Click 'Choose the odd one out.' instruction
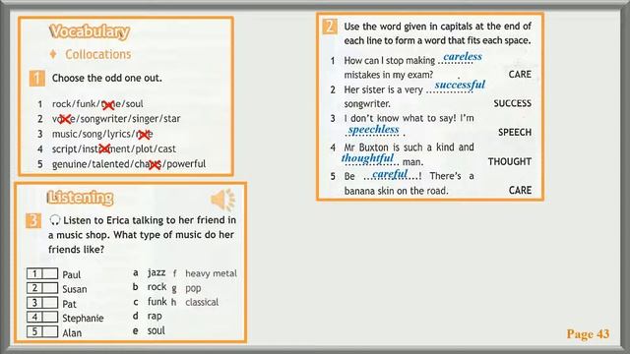Screen dimensions: 630x354 pos(107,78)
